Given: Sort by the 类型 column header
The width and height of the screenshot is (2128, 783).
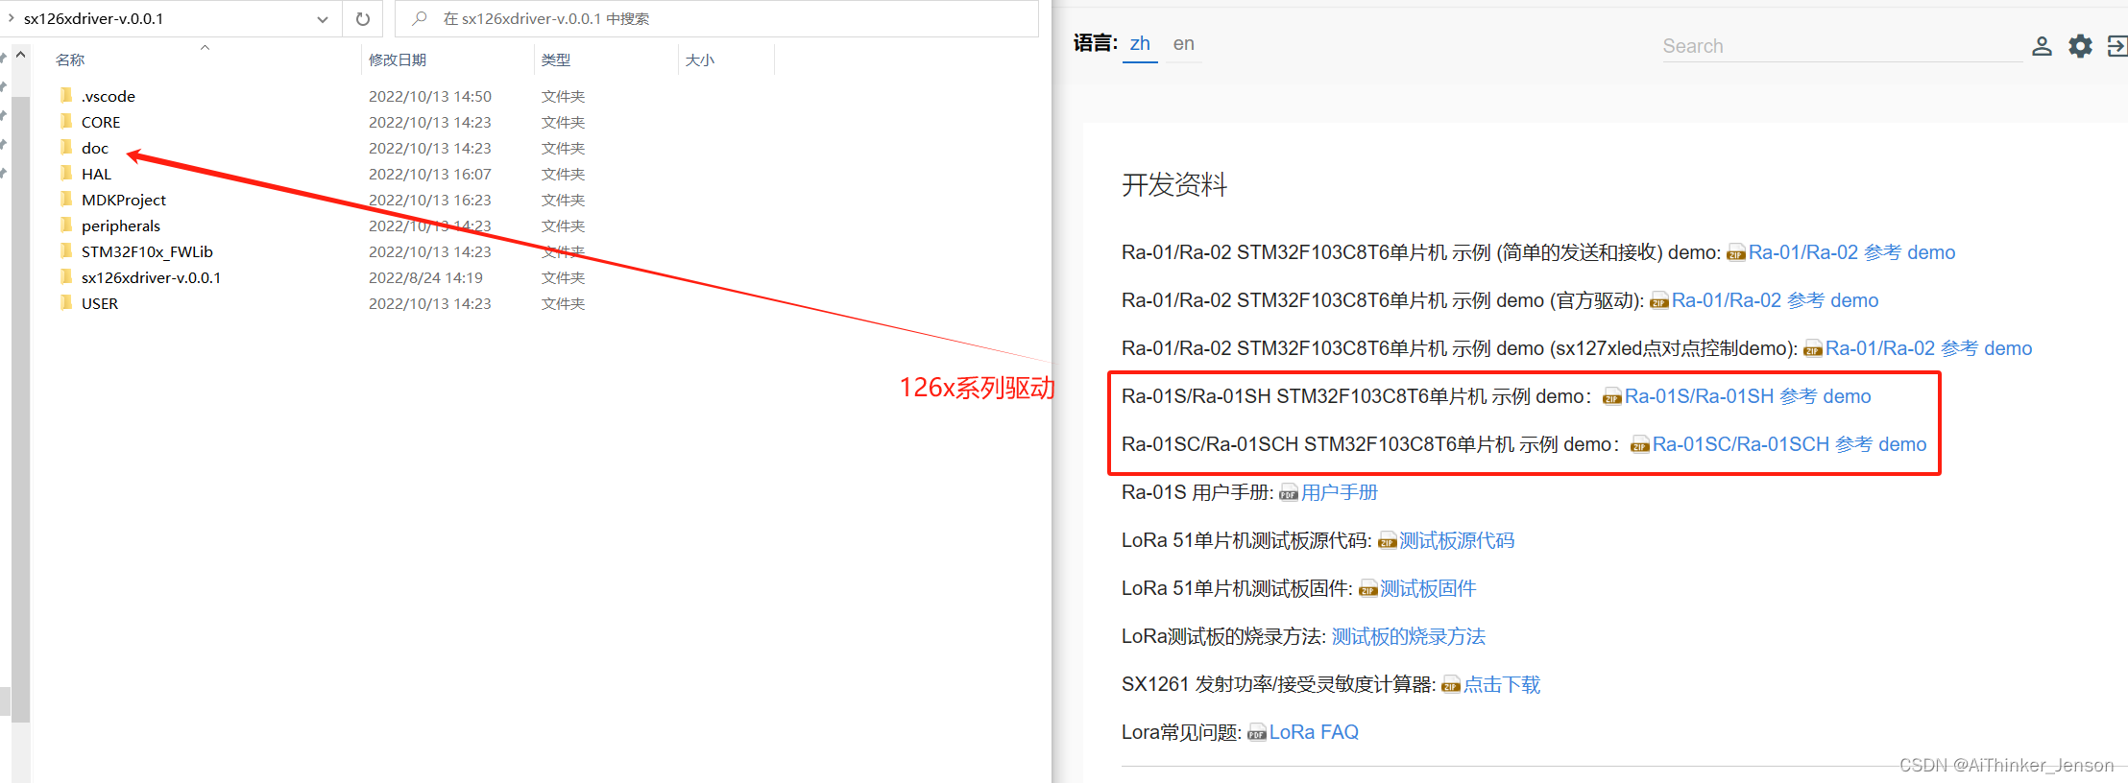Looking at the screenshot, I should (556, 59).
